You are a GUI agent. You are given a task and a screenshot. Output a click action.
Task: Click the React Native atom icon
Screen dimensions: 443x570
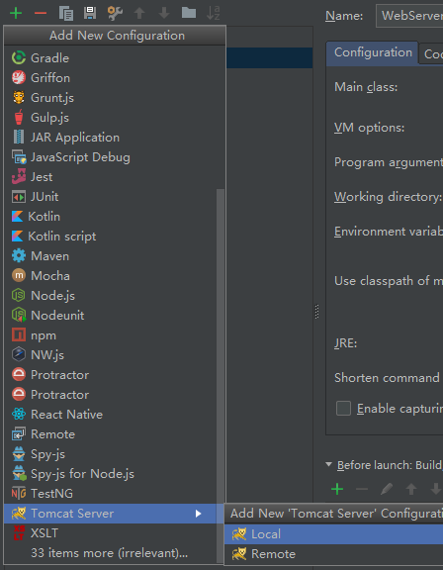(19, 415)
